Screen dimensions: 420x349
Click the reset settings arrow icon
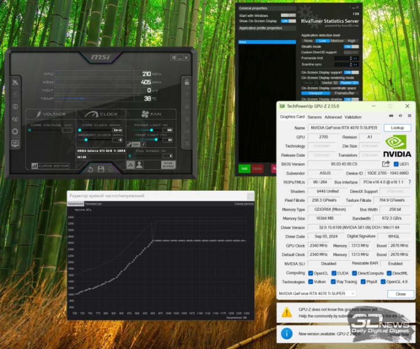pos(91,169)
